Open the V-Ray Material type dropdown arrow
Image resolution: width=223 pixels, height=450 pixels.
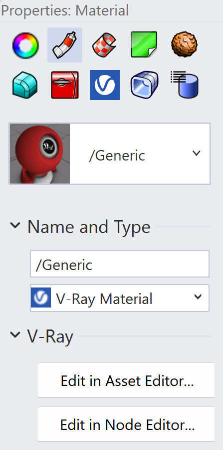(x=198, y=296)
